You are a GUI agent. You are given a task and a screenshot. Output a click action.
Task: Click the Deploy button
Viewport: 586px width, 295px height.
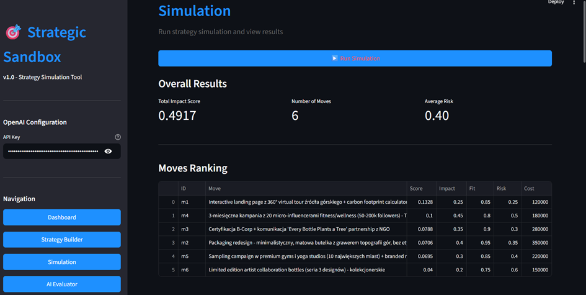(x=556, y=2)
